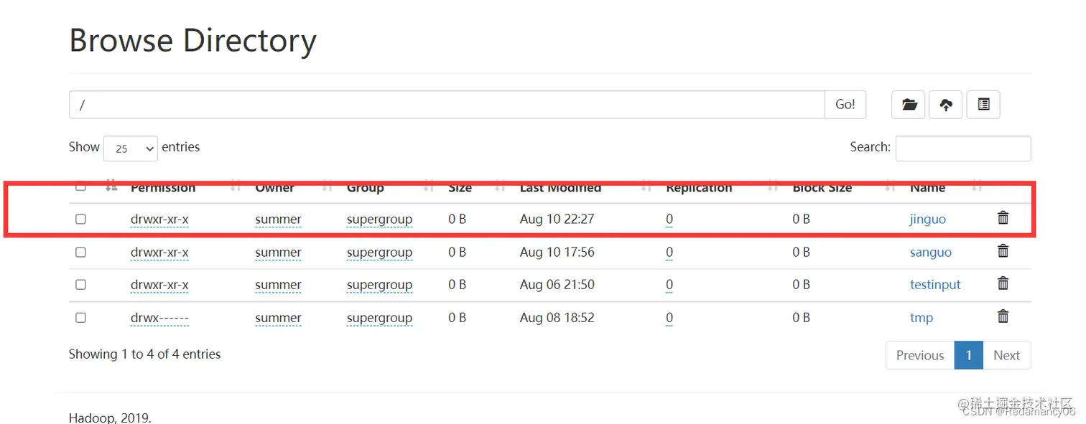This screenshot has width=1086, height=424.
Task: Click the Hadoop, 2019. footer text
Action: coord(110,417)
